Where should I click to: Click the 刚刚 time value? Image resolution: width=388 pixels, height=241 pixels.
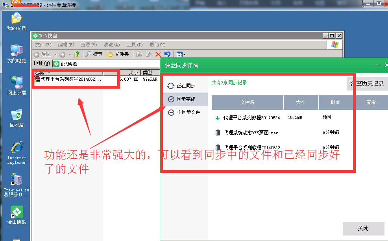coord(327,117)
